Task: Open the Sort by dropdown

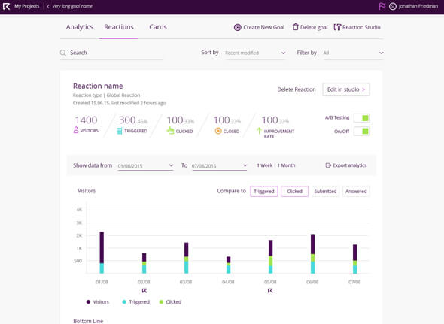Action: point(255,53)
